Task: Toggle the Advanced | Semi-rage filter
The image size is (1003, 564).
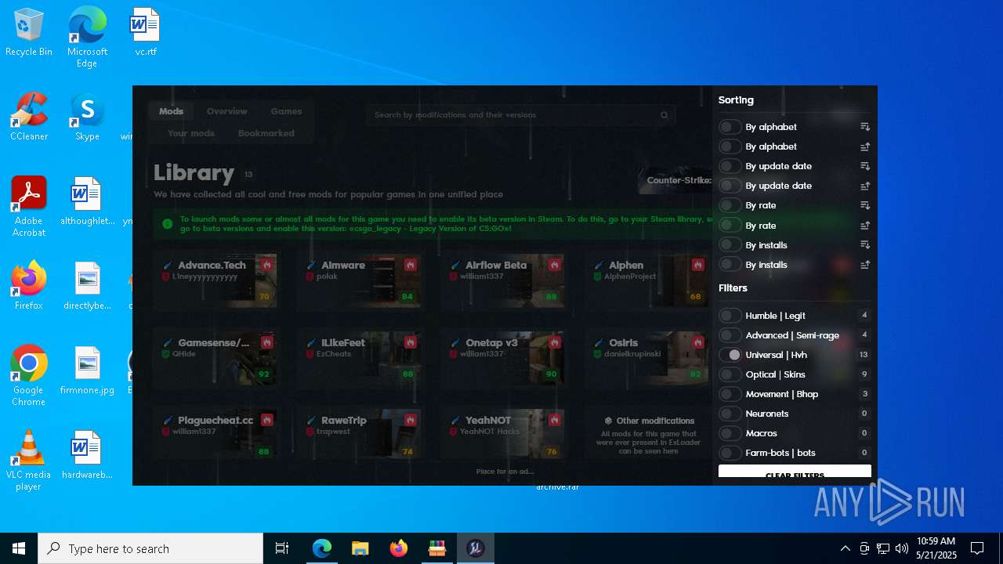Action: 730,335
